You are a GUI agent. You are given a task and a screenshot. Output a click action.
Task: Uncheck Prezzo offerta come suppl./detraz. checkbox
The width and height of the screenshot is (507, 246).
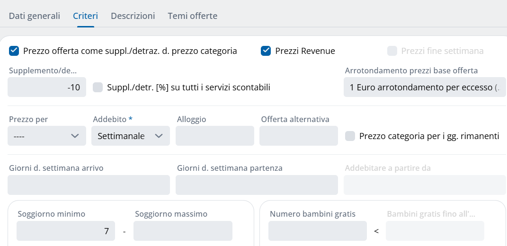click(14, 51)
